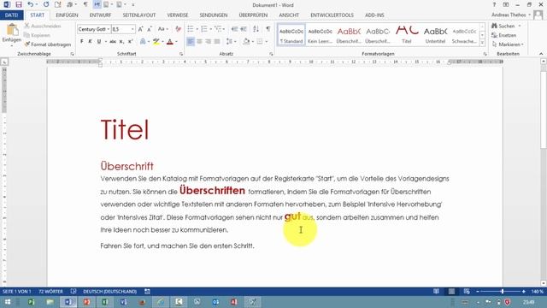The width and height of the screenshot is (547, 308).
Task: Toggle superscript formatting
Action: tap(130, 42)
